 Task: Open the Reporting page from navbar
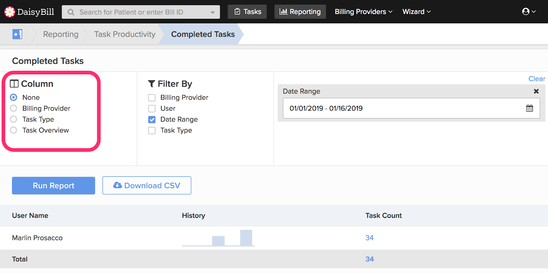[x=300, y=12]
